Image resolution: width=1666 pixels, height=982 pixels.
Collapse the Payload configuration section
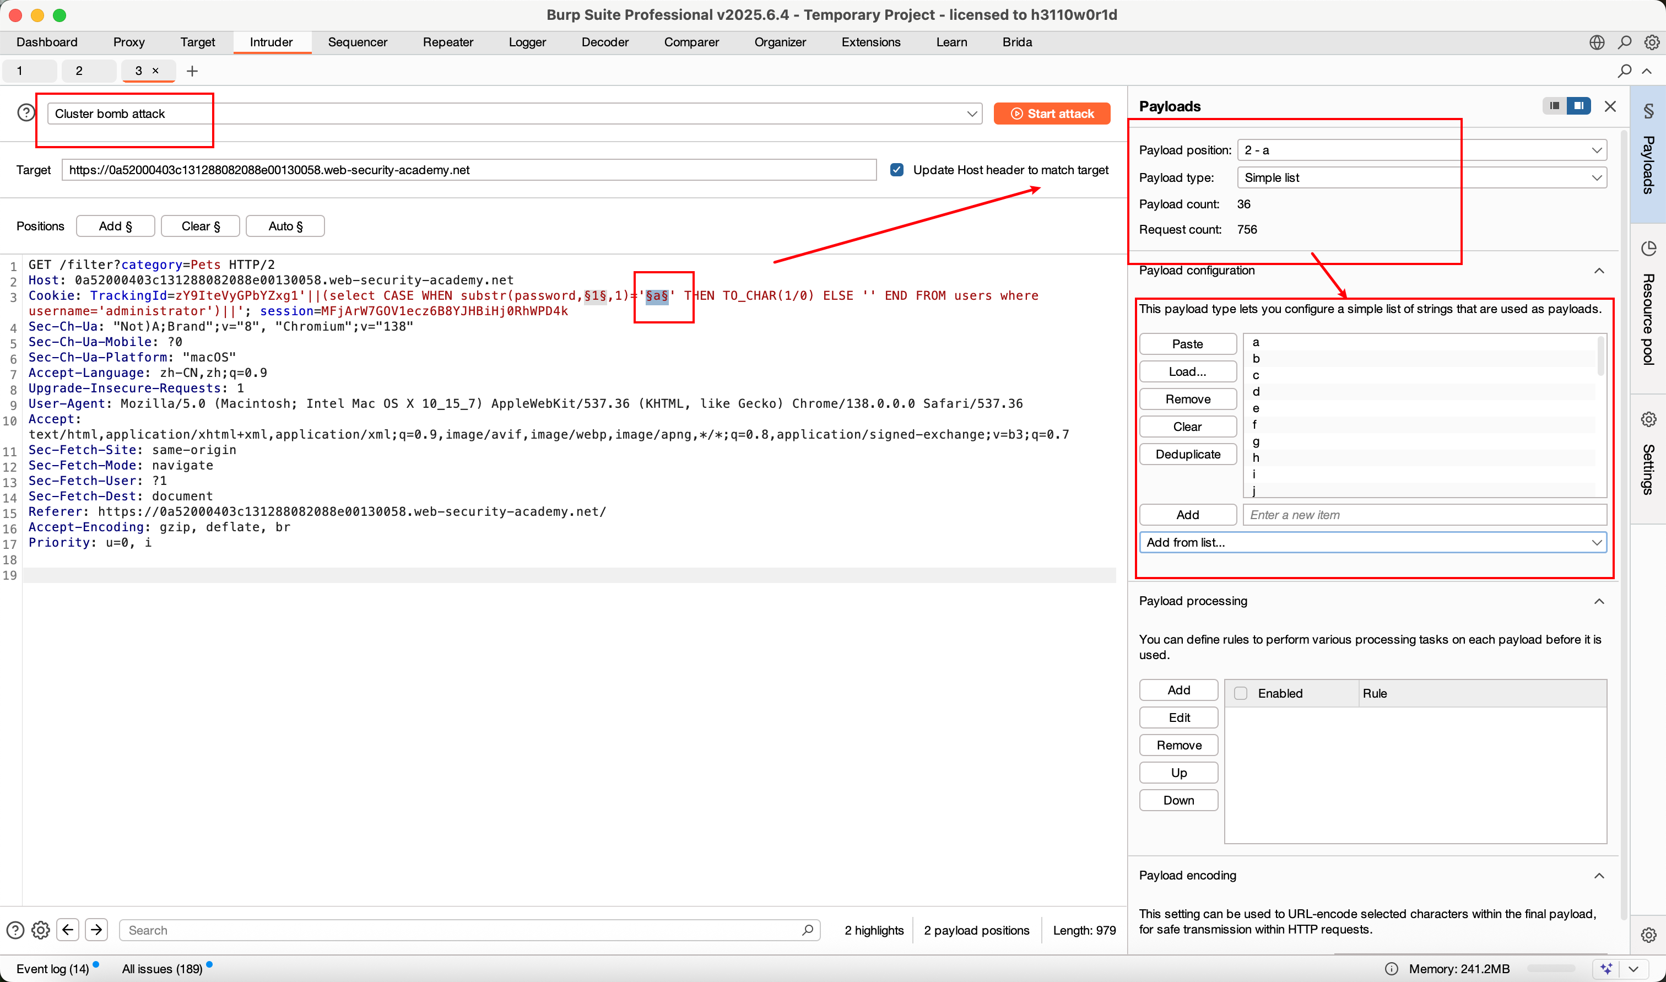1599,271
